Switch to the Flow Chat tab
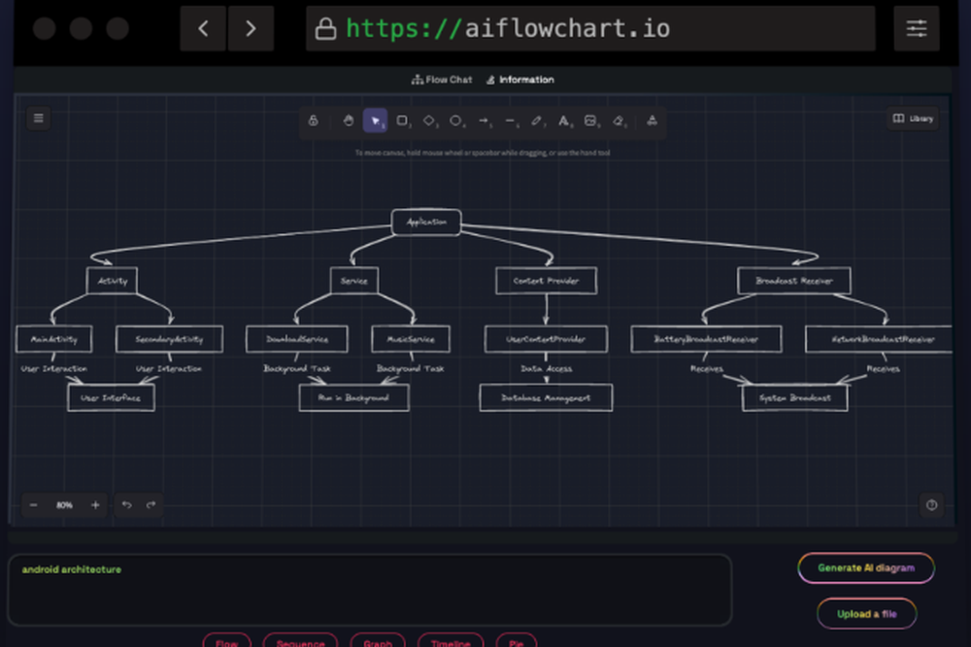 coord(442,80)
